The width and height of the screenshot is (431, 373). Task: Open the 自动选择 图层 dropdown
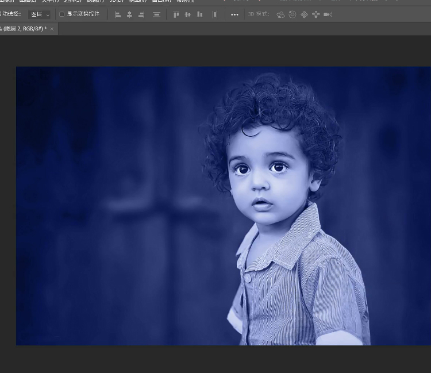coord(39,14)
